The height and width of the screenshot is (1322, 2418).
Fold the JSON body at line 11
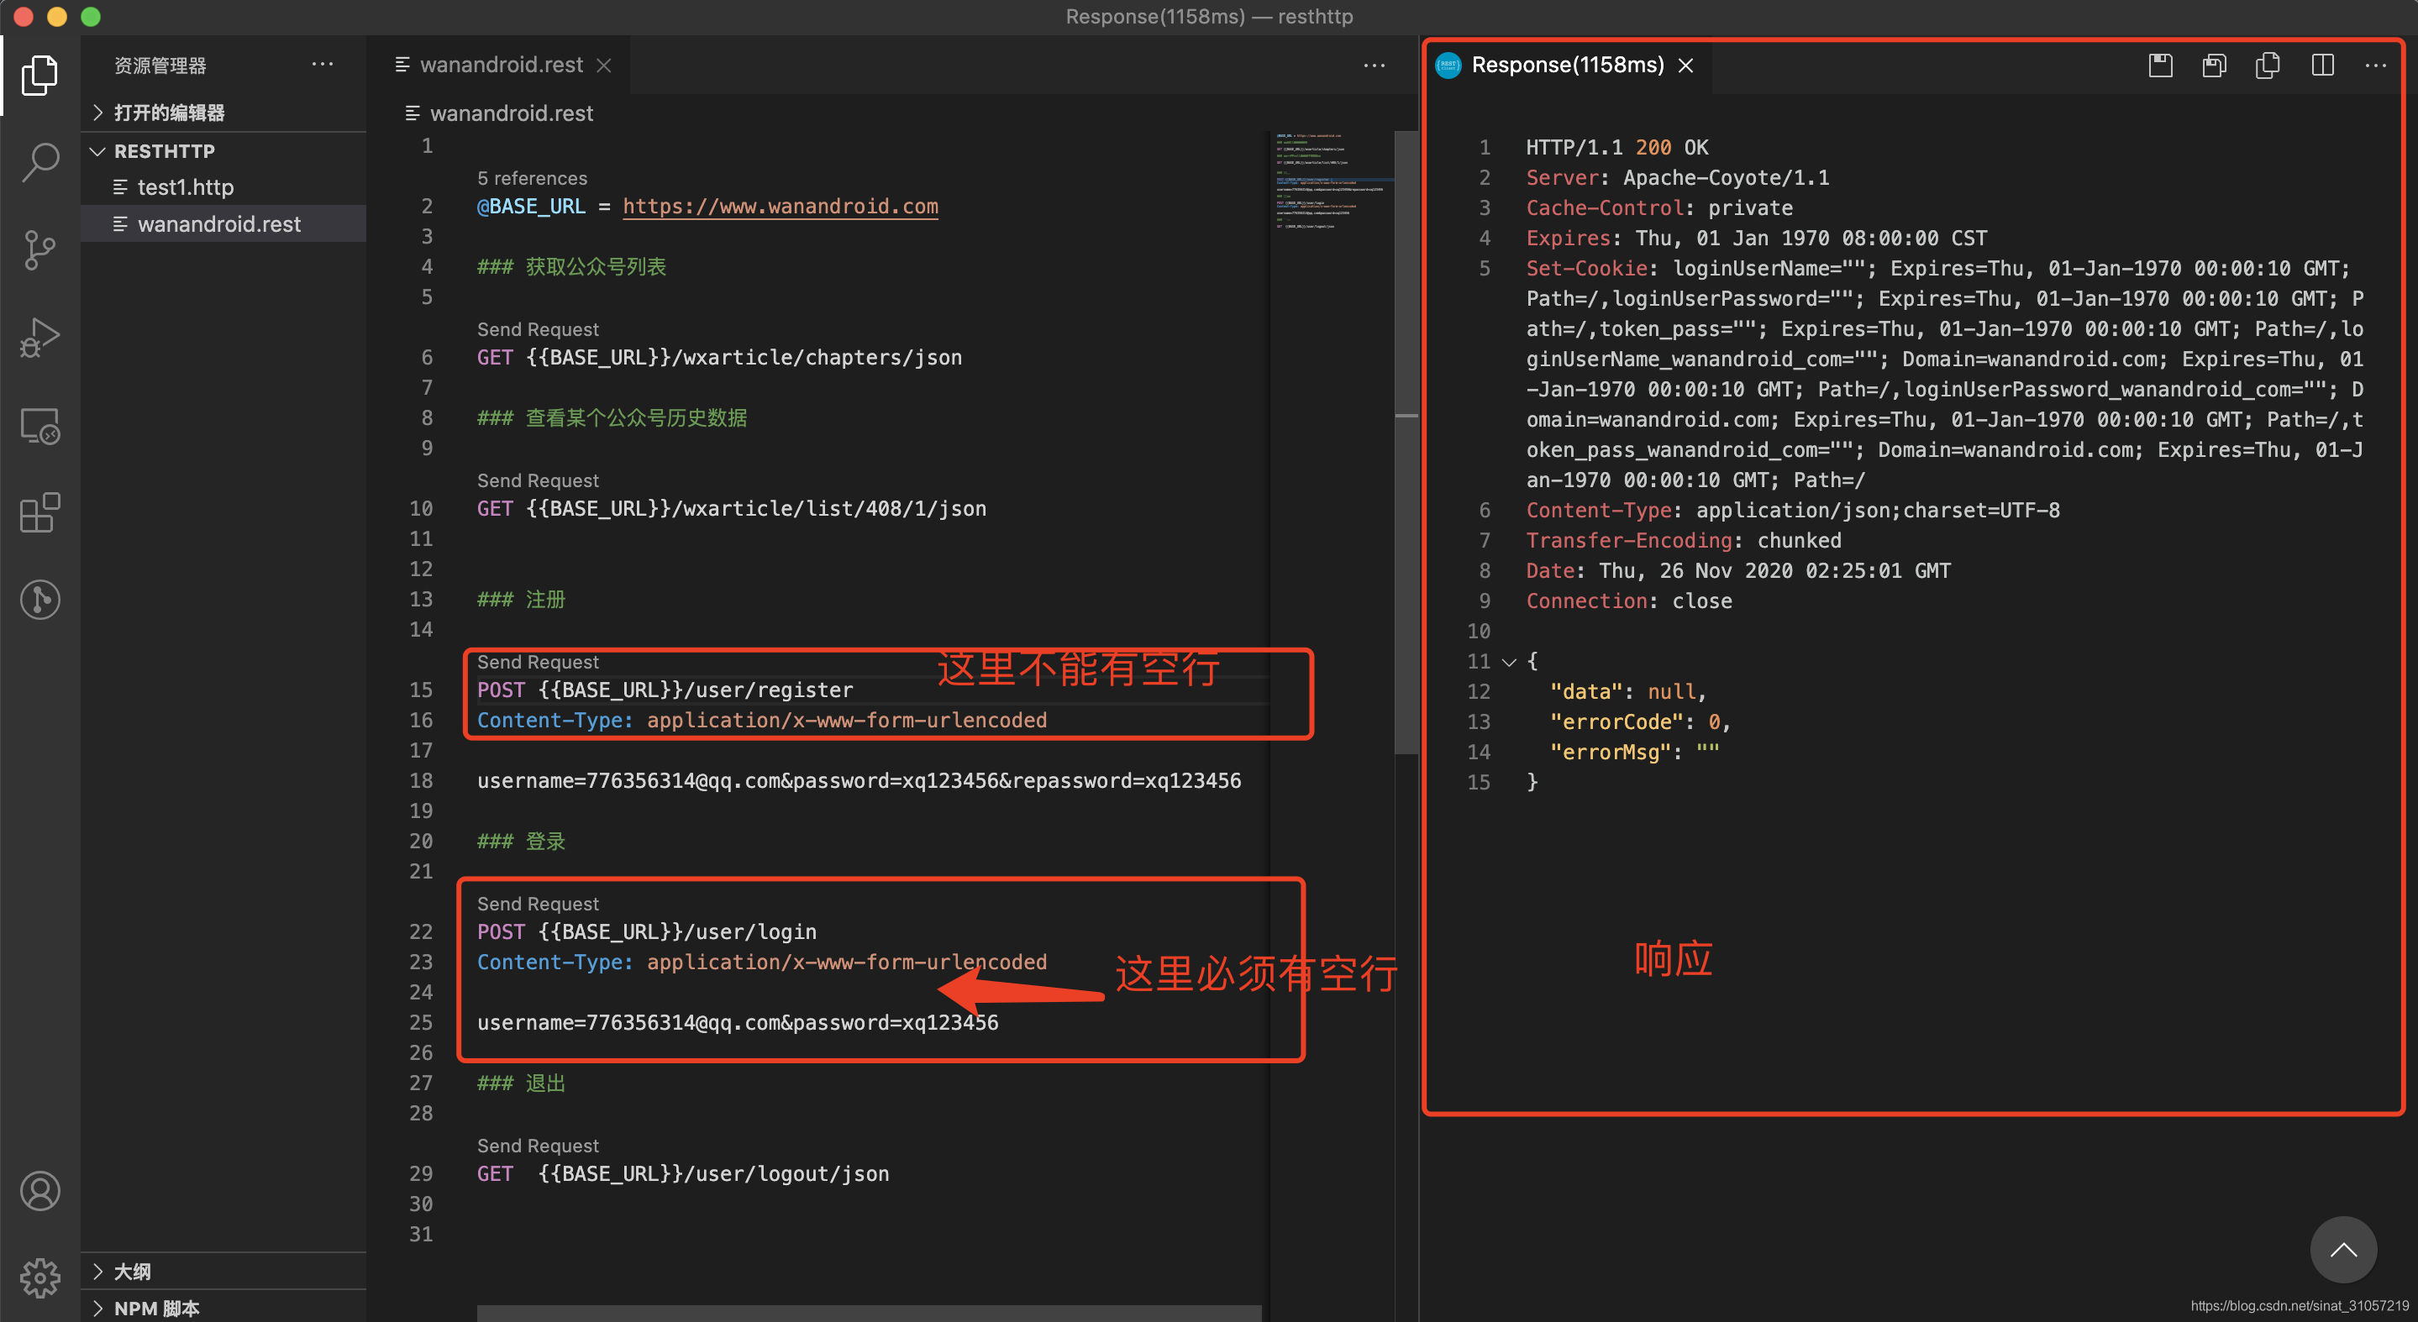point(1510,662)
